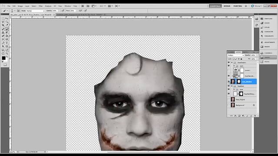Click the link layers icon at the Layers panel bottom
278x156 pixels.
coord(231,116)
